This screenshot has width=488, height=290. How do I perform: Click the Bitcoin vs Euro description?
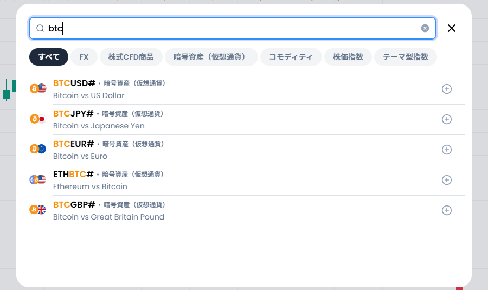(x=80, y=156)
